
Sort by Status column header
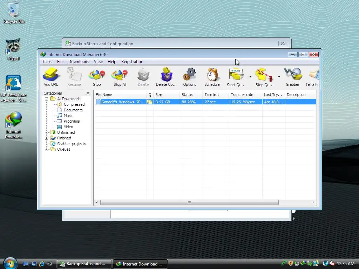click(191, 95)
